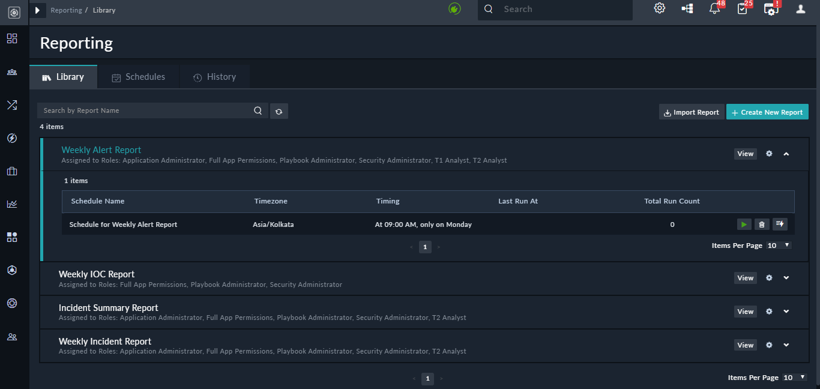Open notifications bell with 48 badge
The width and height of the screenshot is (820, 389).
[715, 8]
